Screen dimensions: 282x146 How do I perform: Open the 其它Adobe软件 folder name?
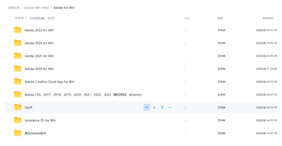click(36, 133)
